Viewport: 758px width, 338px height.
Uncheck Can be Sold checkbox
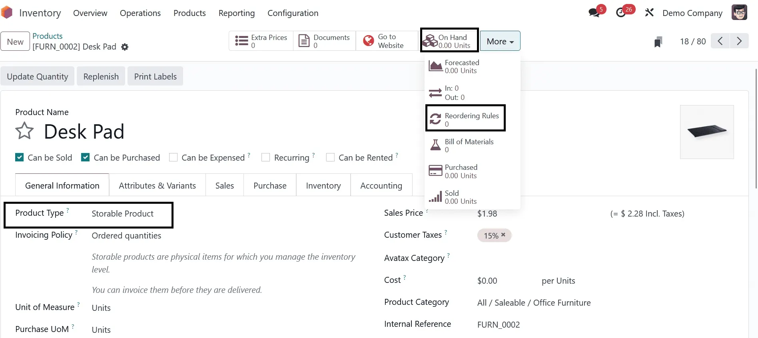click(19, 157)
